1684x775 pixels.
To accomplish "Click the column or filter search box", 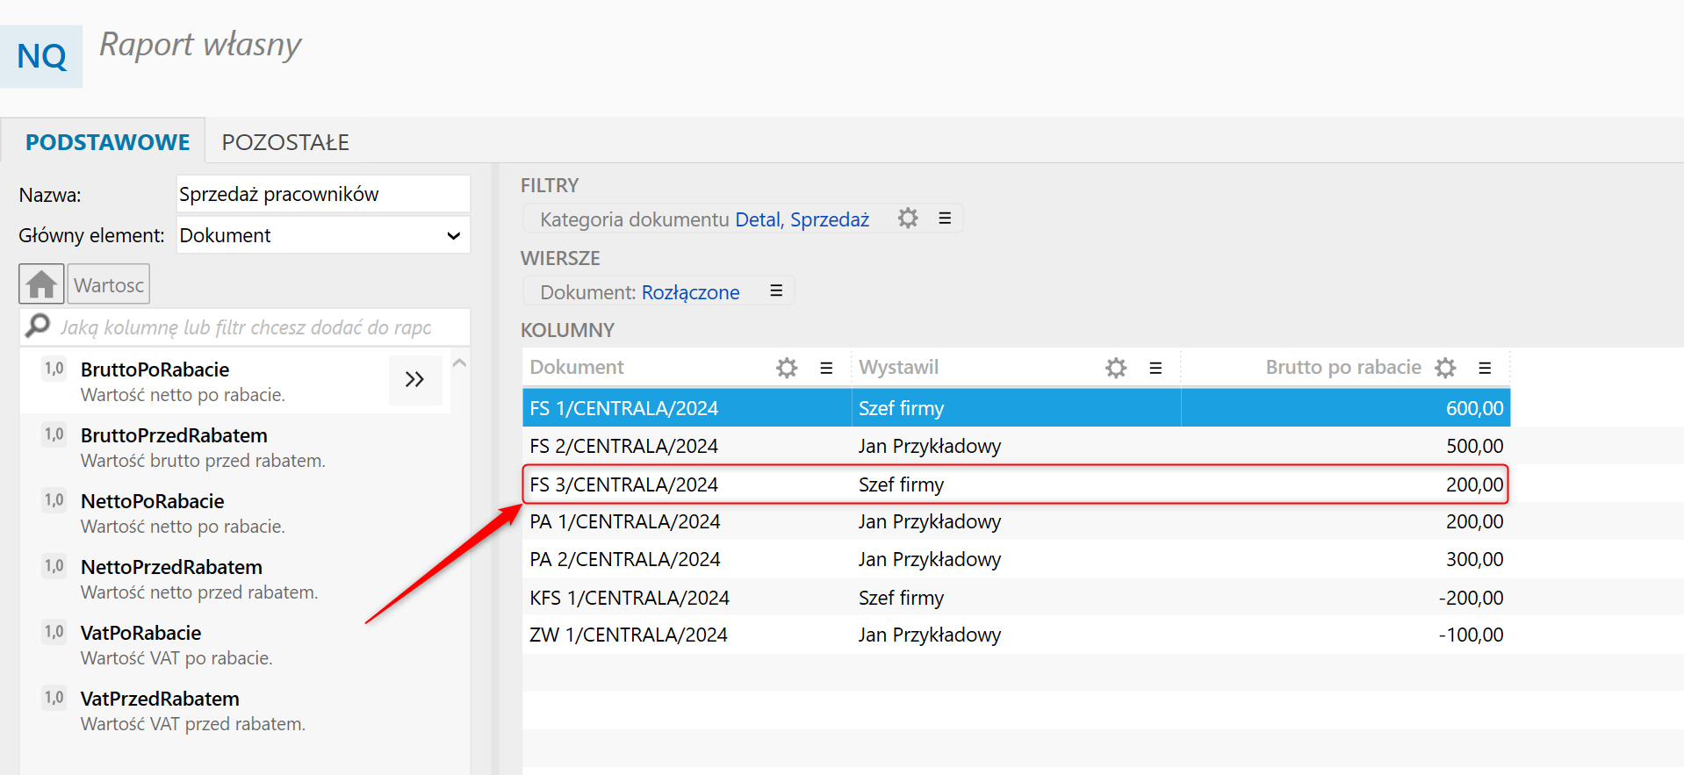I will [246, 327].
